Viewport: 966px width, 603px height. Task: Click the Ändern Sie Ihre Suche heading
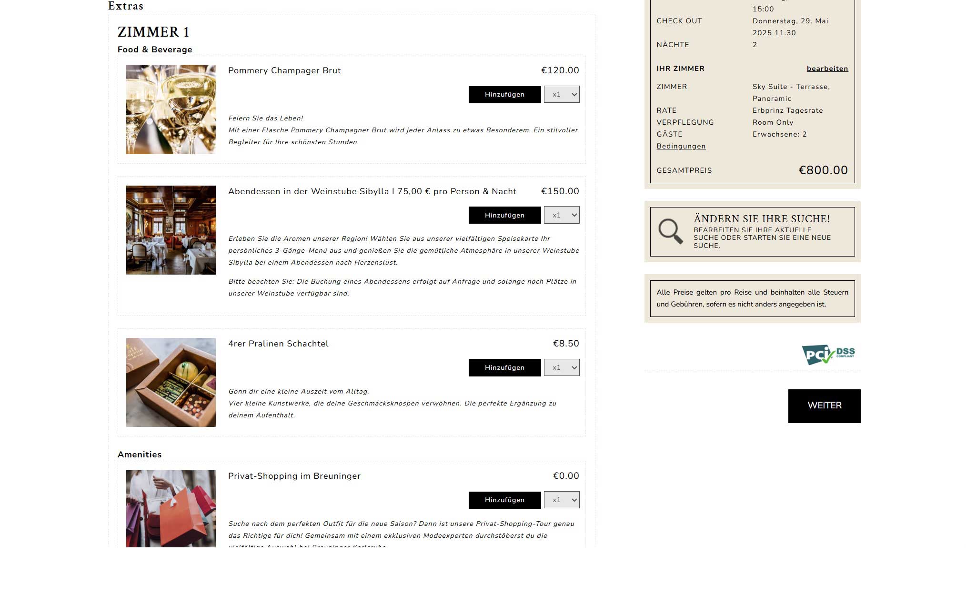762,219
